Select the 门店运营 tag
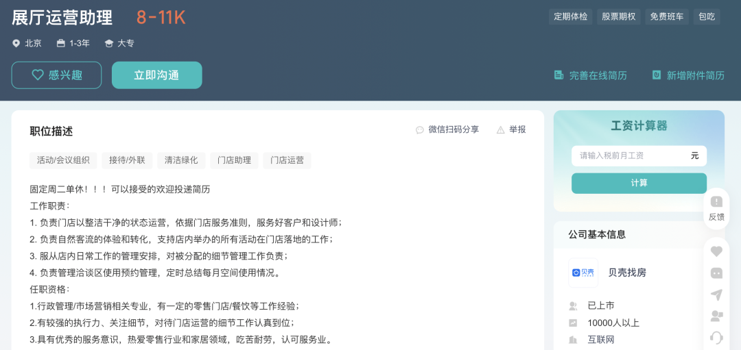Viewport: 741px width, 350px height. tap(287, 160)
